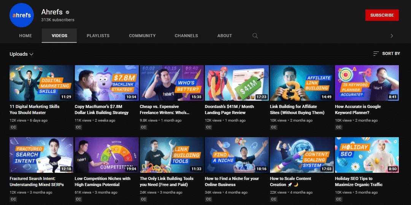
Task: Click the Ahrefs channel name heading
Action: pyautogui.click(x=52, y=12)
